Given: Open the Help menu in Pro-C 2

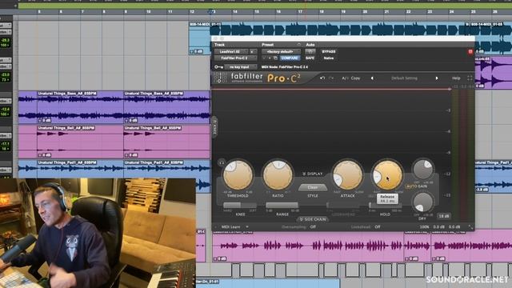Looking at the screenshot, I should [x=456, y=78].
